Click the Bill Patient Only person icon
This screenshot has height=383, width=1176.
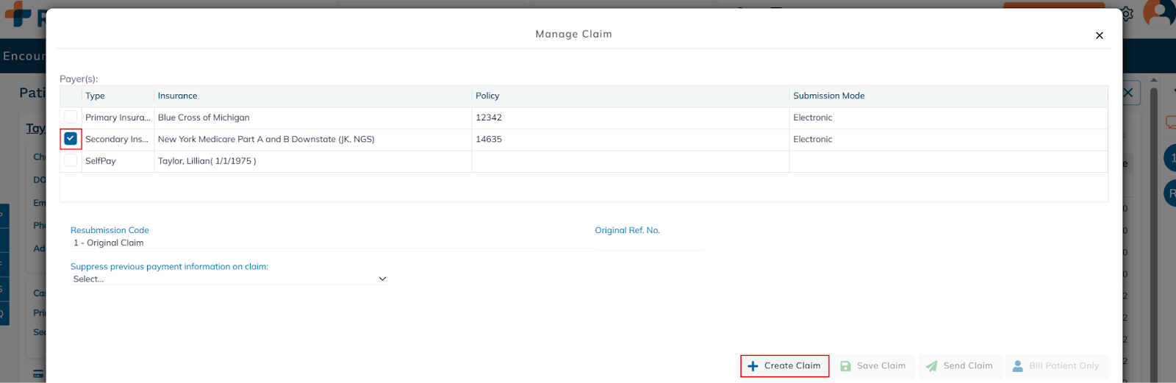[x=1017, y=366]
